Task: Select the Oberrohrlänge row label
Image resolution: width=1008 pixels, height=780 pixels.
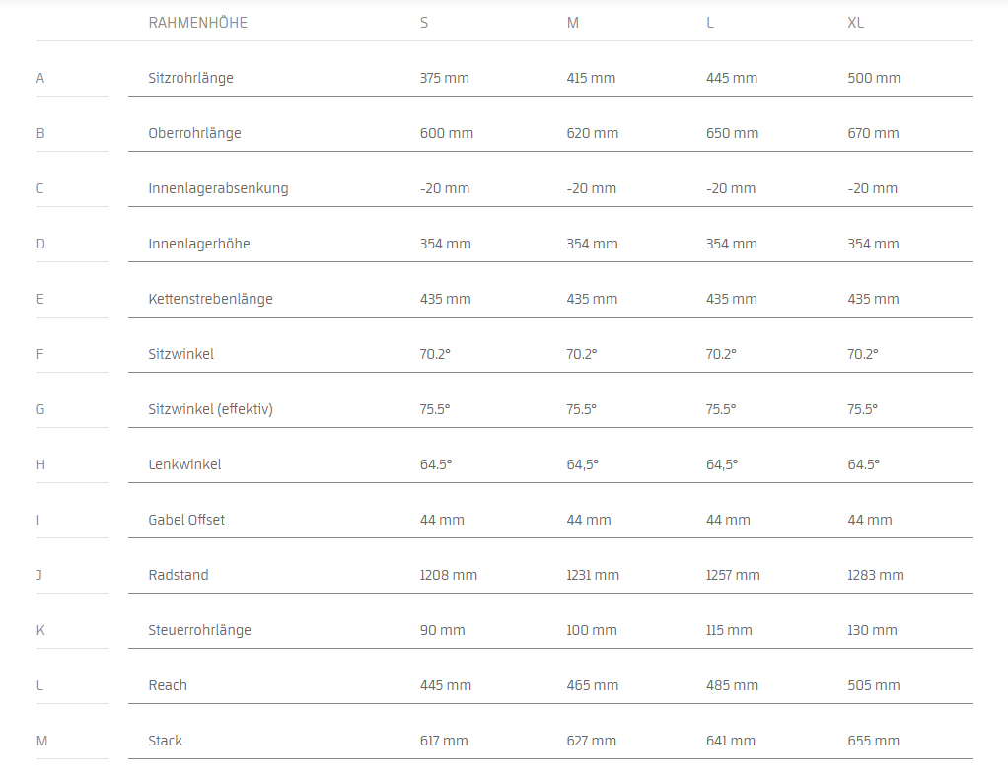Action: click(x=194, y=133)
